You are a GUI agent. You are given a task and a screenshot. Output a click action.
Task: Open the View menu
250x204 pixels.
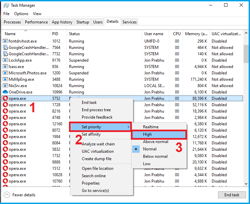point(37,14)
